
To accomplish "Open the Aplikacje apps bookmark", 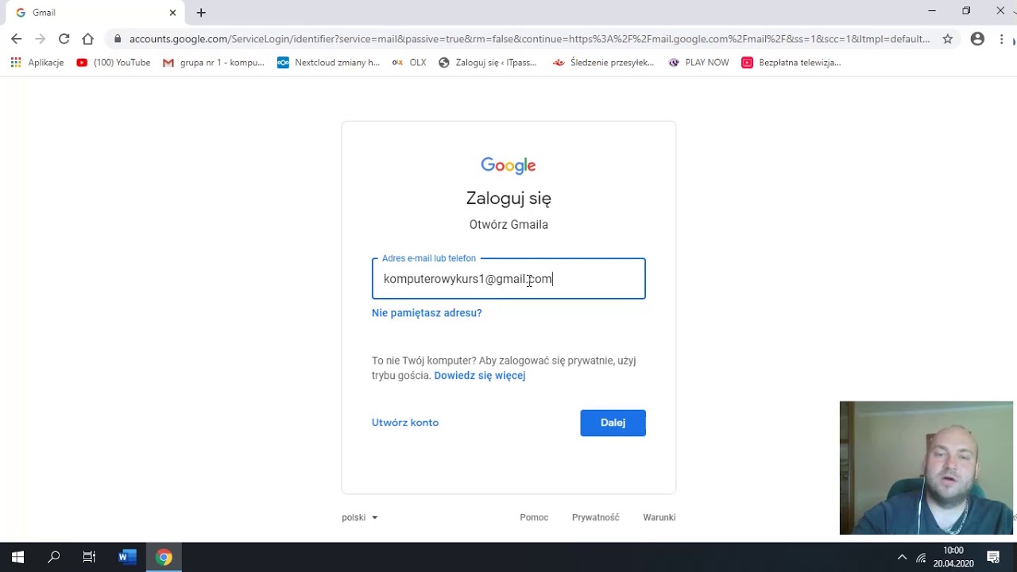I will tap(37, 63).
